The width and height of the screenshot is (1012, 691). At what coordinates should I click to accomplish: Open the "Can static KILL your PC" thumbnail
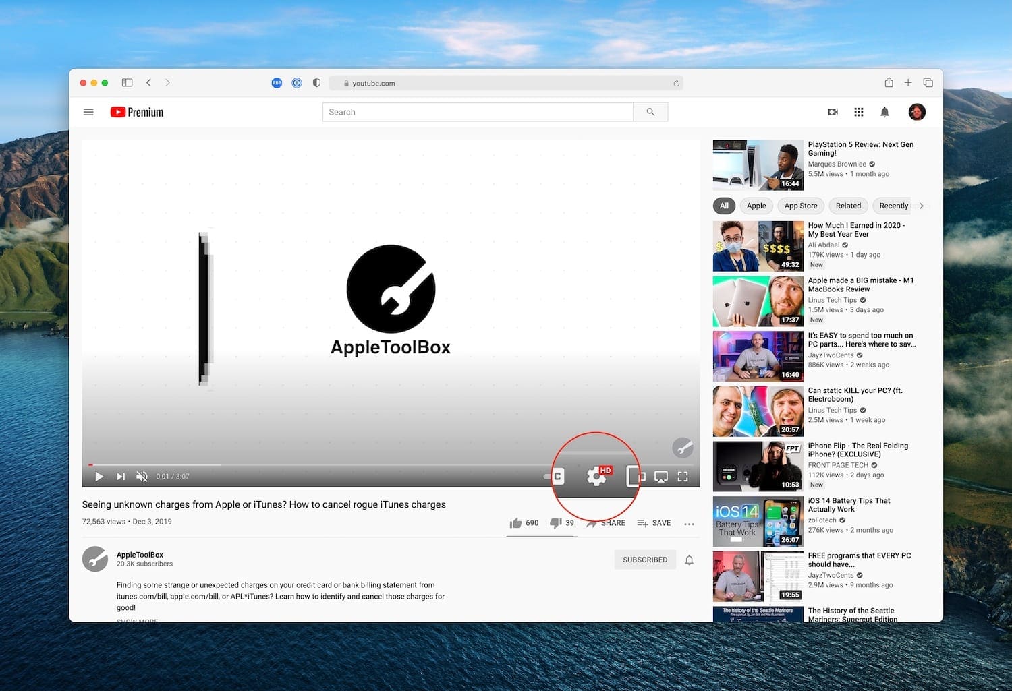[758, 411]
